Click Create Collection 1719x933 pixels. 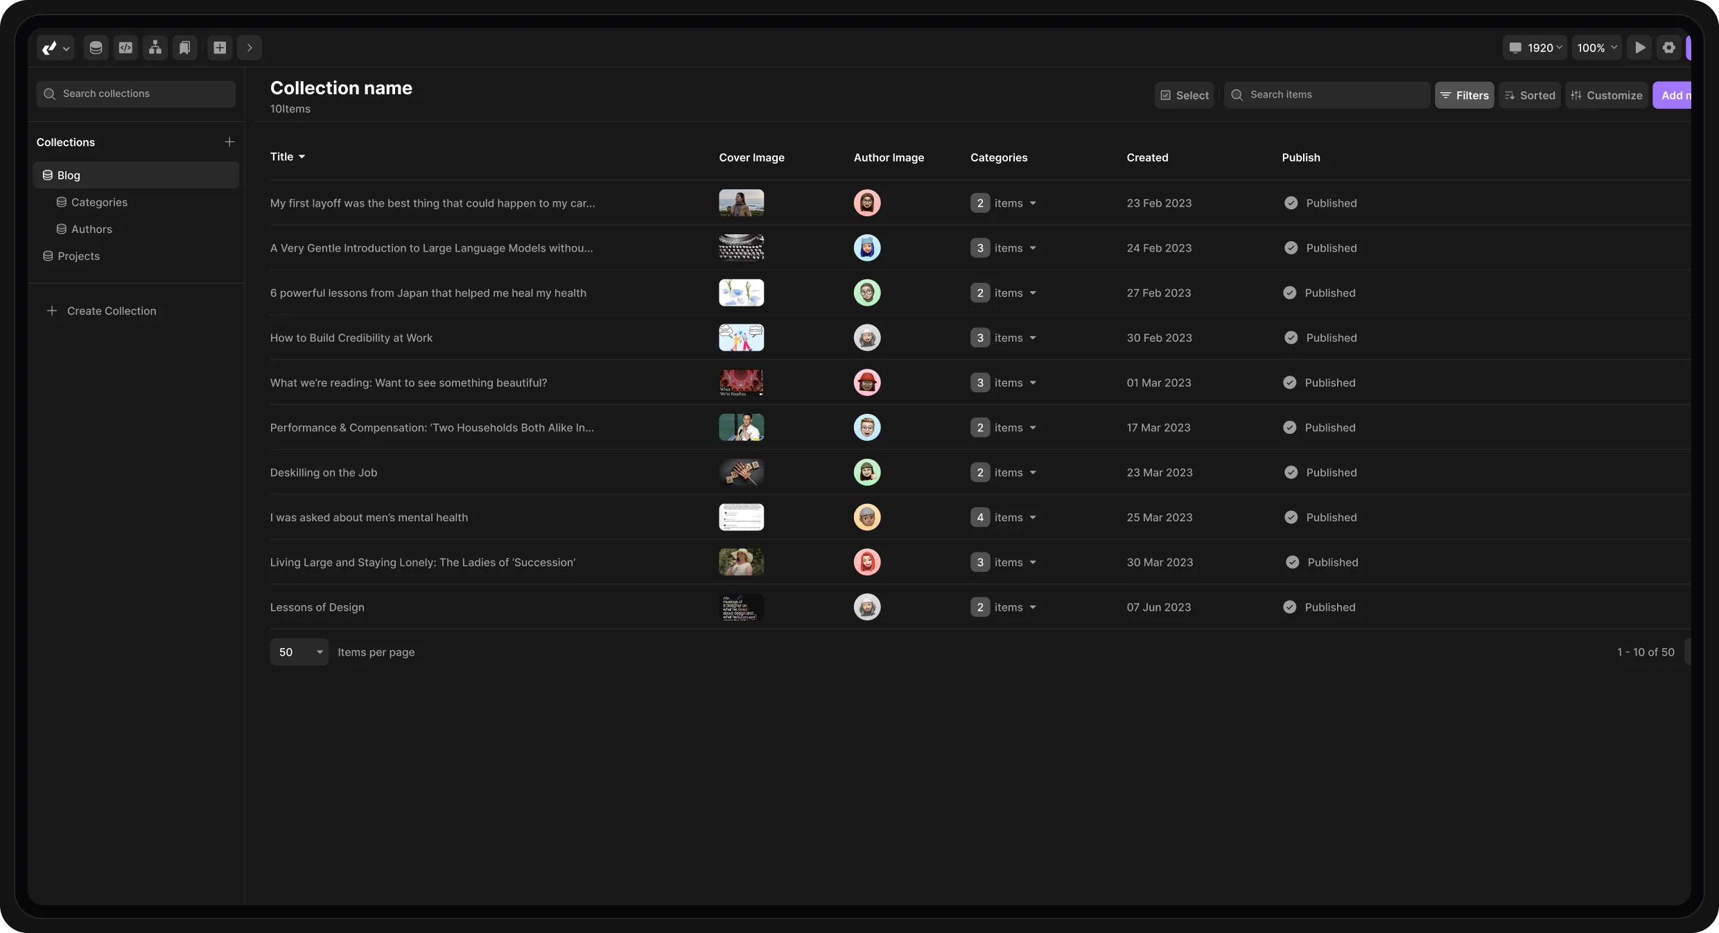tap(101, 311)
